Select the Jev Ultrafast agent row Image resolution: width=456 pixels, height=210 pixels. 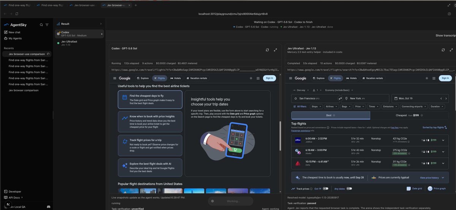(x=79, y=43)
